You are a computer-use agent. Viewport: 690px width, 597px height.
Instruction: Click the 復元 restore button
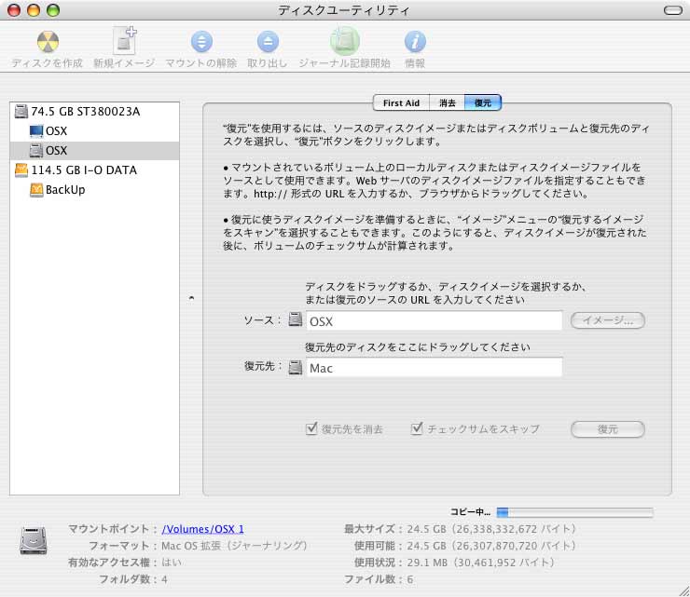tap(608, 429)
